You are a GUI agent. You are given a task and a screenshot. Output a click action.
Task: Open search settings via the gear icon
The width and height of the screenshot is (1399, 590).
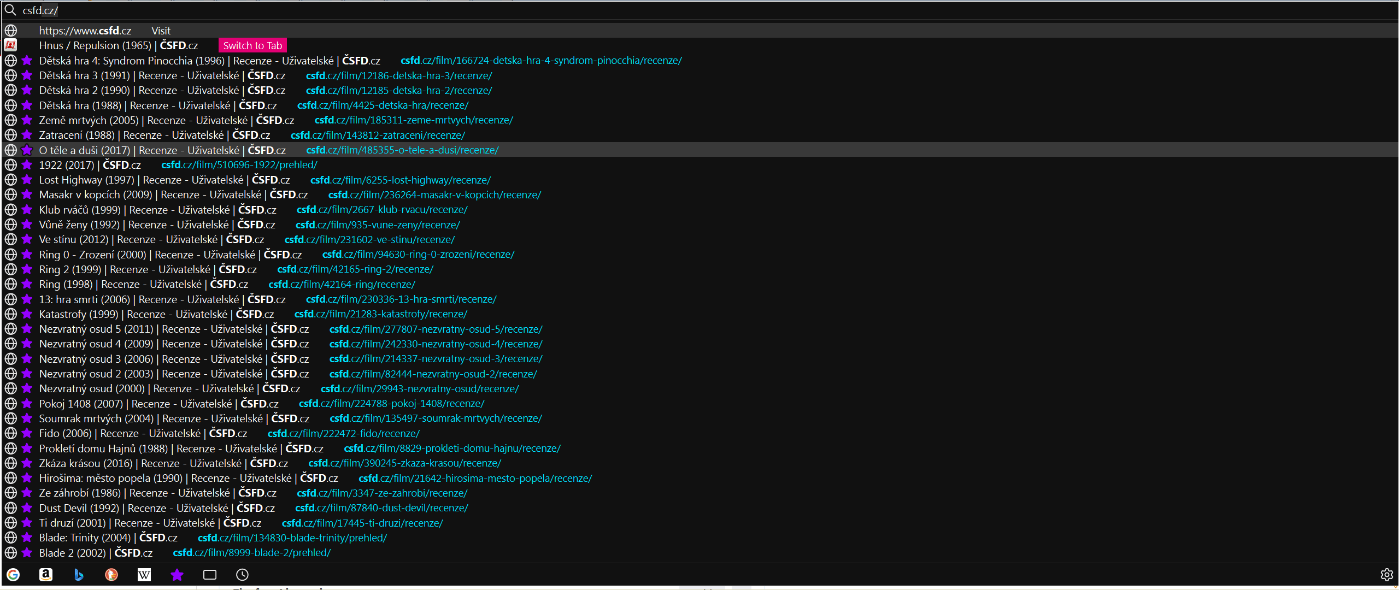(1389, 575)
